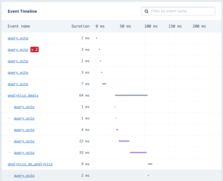Click the 9 ms duration value
The width and height of the screenshot is (223, 181).
[x=85, y=164]
